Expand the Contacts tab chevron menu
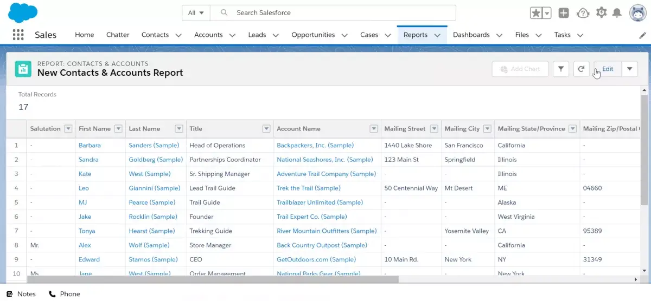Viewport: 651px width, 301px height. (x=178, y=35)
